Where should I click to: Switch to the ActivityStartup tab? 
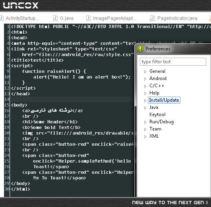pyautogui.click(x=22, y=18)
